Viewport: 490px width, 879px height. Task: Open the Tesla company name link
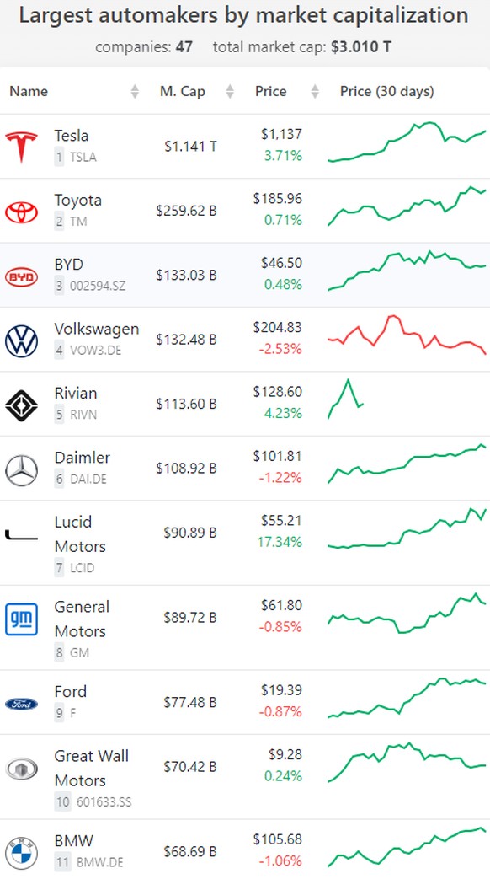click(x=71, y=136)
